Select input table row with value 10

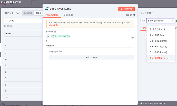[x=23, y=98]
